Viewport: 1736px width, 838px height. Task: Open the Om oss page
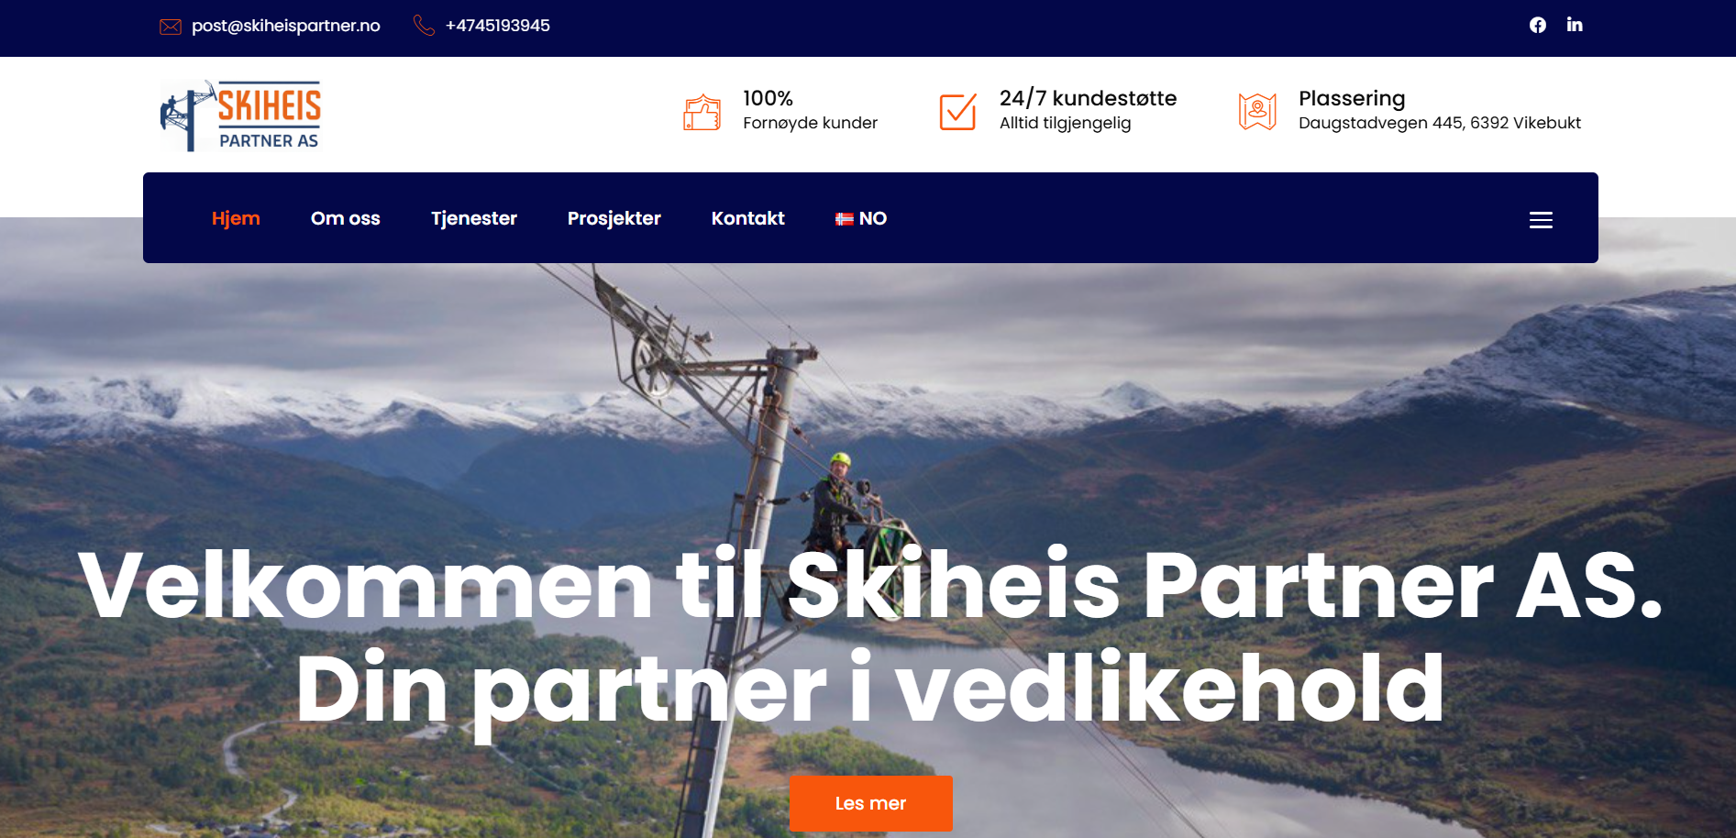point(346,218)
